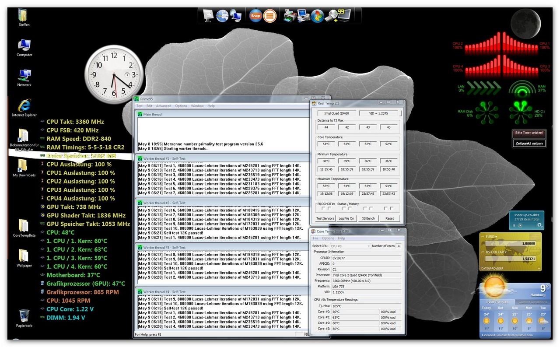Viewport: 560px width, 347px height.
Task: Click the document monitor icon in top dock
Action: [209, 15]
